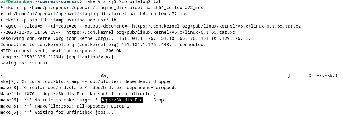The image size is (342, 116).
Task: Click the highlighted deps/z8k-dis.Plo text
Action: click(122, 100)
